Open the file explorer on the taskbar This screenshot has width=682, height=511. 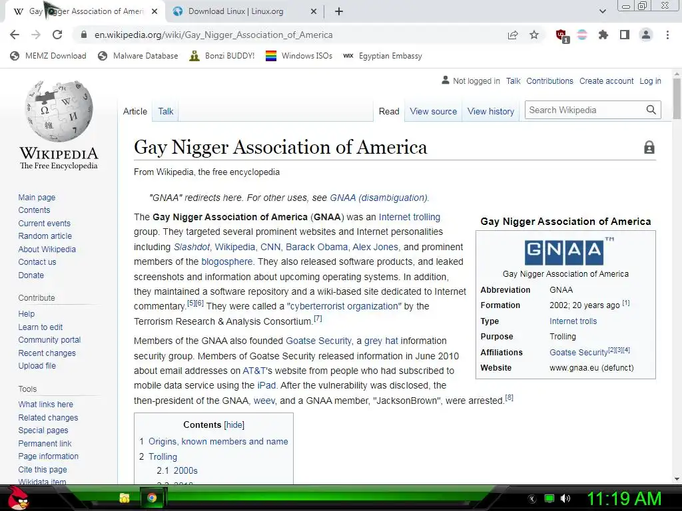coord(125,498)
